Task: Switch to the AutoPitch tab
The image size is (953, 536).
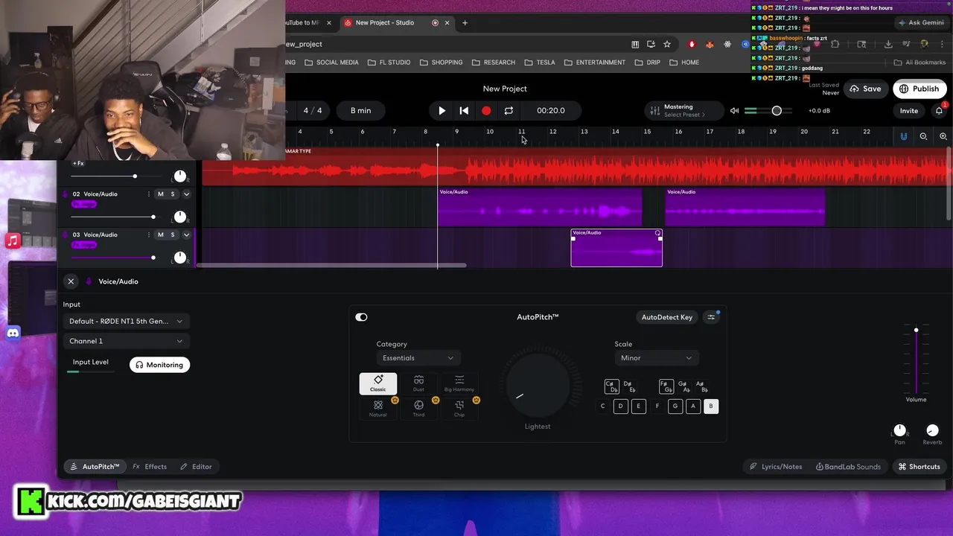Action: click(x=94, y=467)
